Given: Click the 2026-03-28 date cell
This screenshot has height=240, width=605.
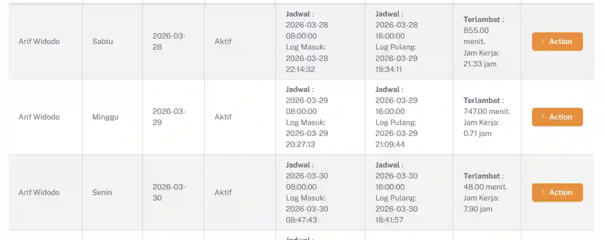Looking at the screenshot, I should [x=169, y=41].
